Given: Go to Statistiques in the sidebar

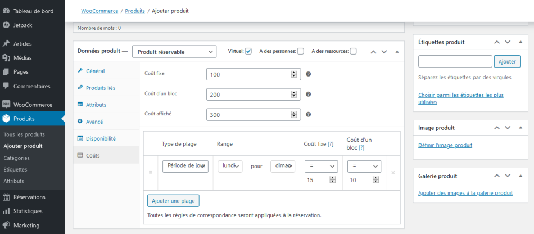Looking at the screenshot, I should tap(28, 211).
